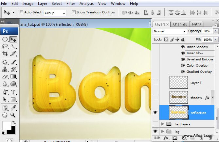Select the Eraser tool
Viewport: 219px width, 142px height.
(5, 76)
